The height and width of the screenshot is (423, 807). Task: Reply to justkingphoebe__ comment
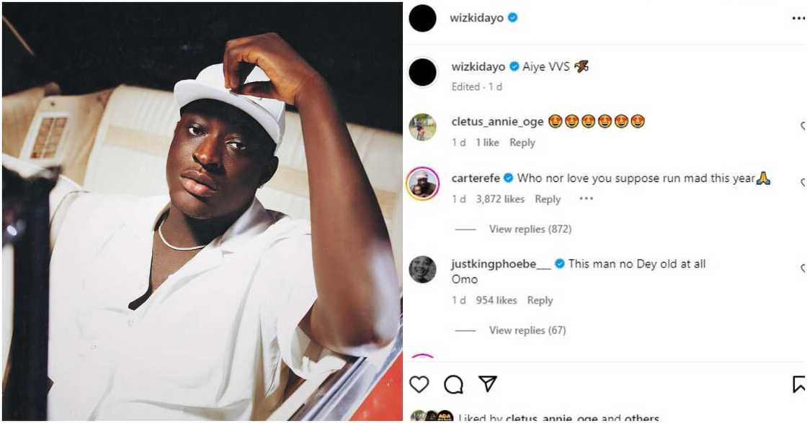[x=540, y=301]
